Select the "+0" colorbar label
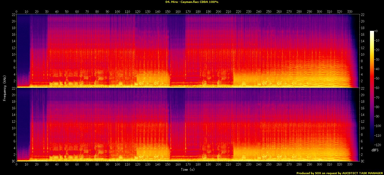The height and width of the screenshot is (175, 384). [x=376, y=31]
